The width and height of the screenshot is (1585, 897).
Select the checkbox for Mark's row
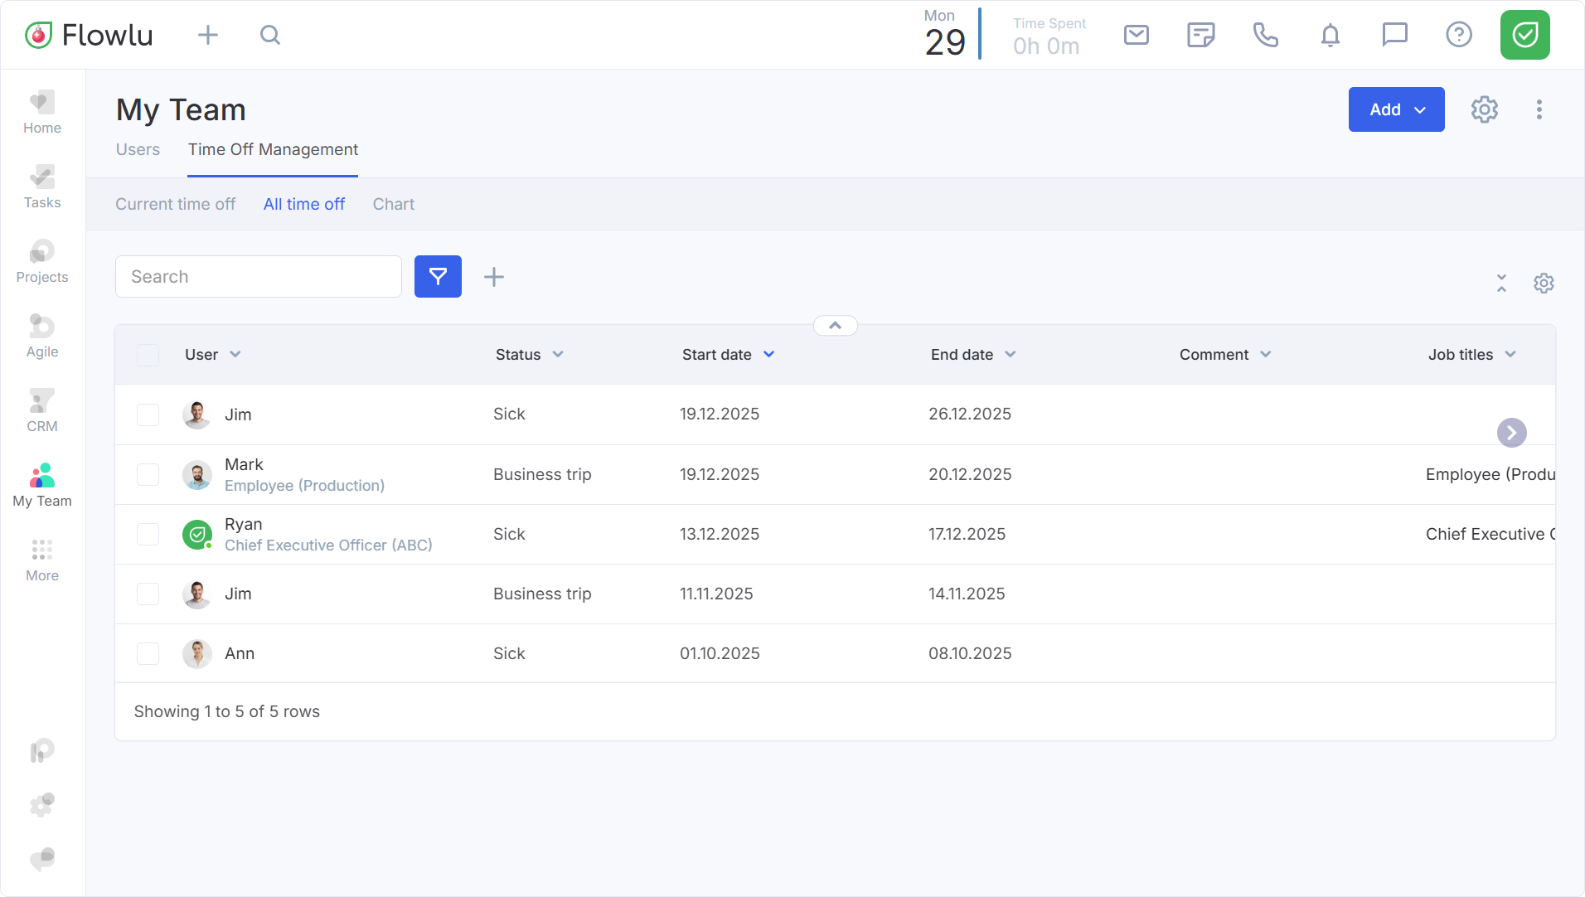point(148,475)
